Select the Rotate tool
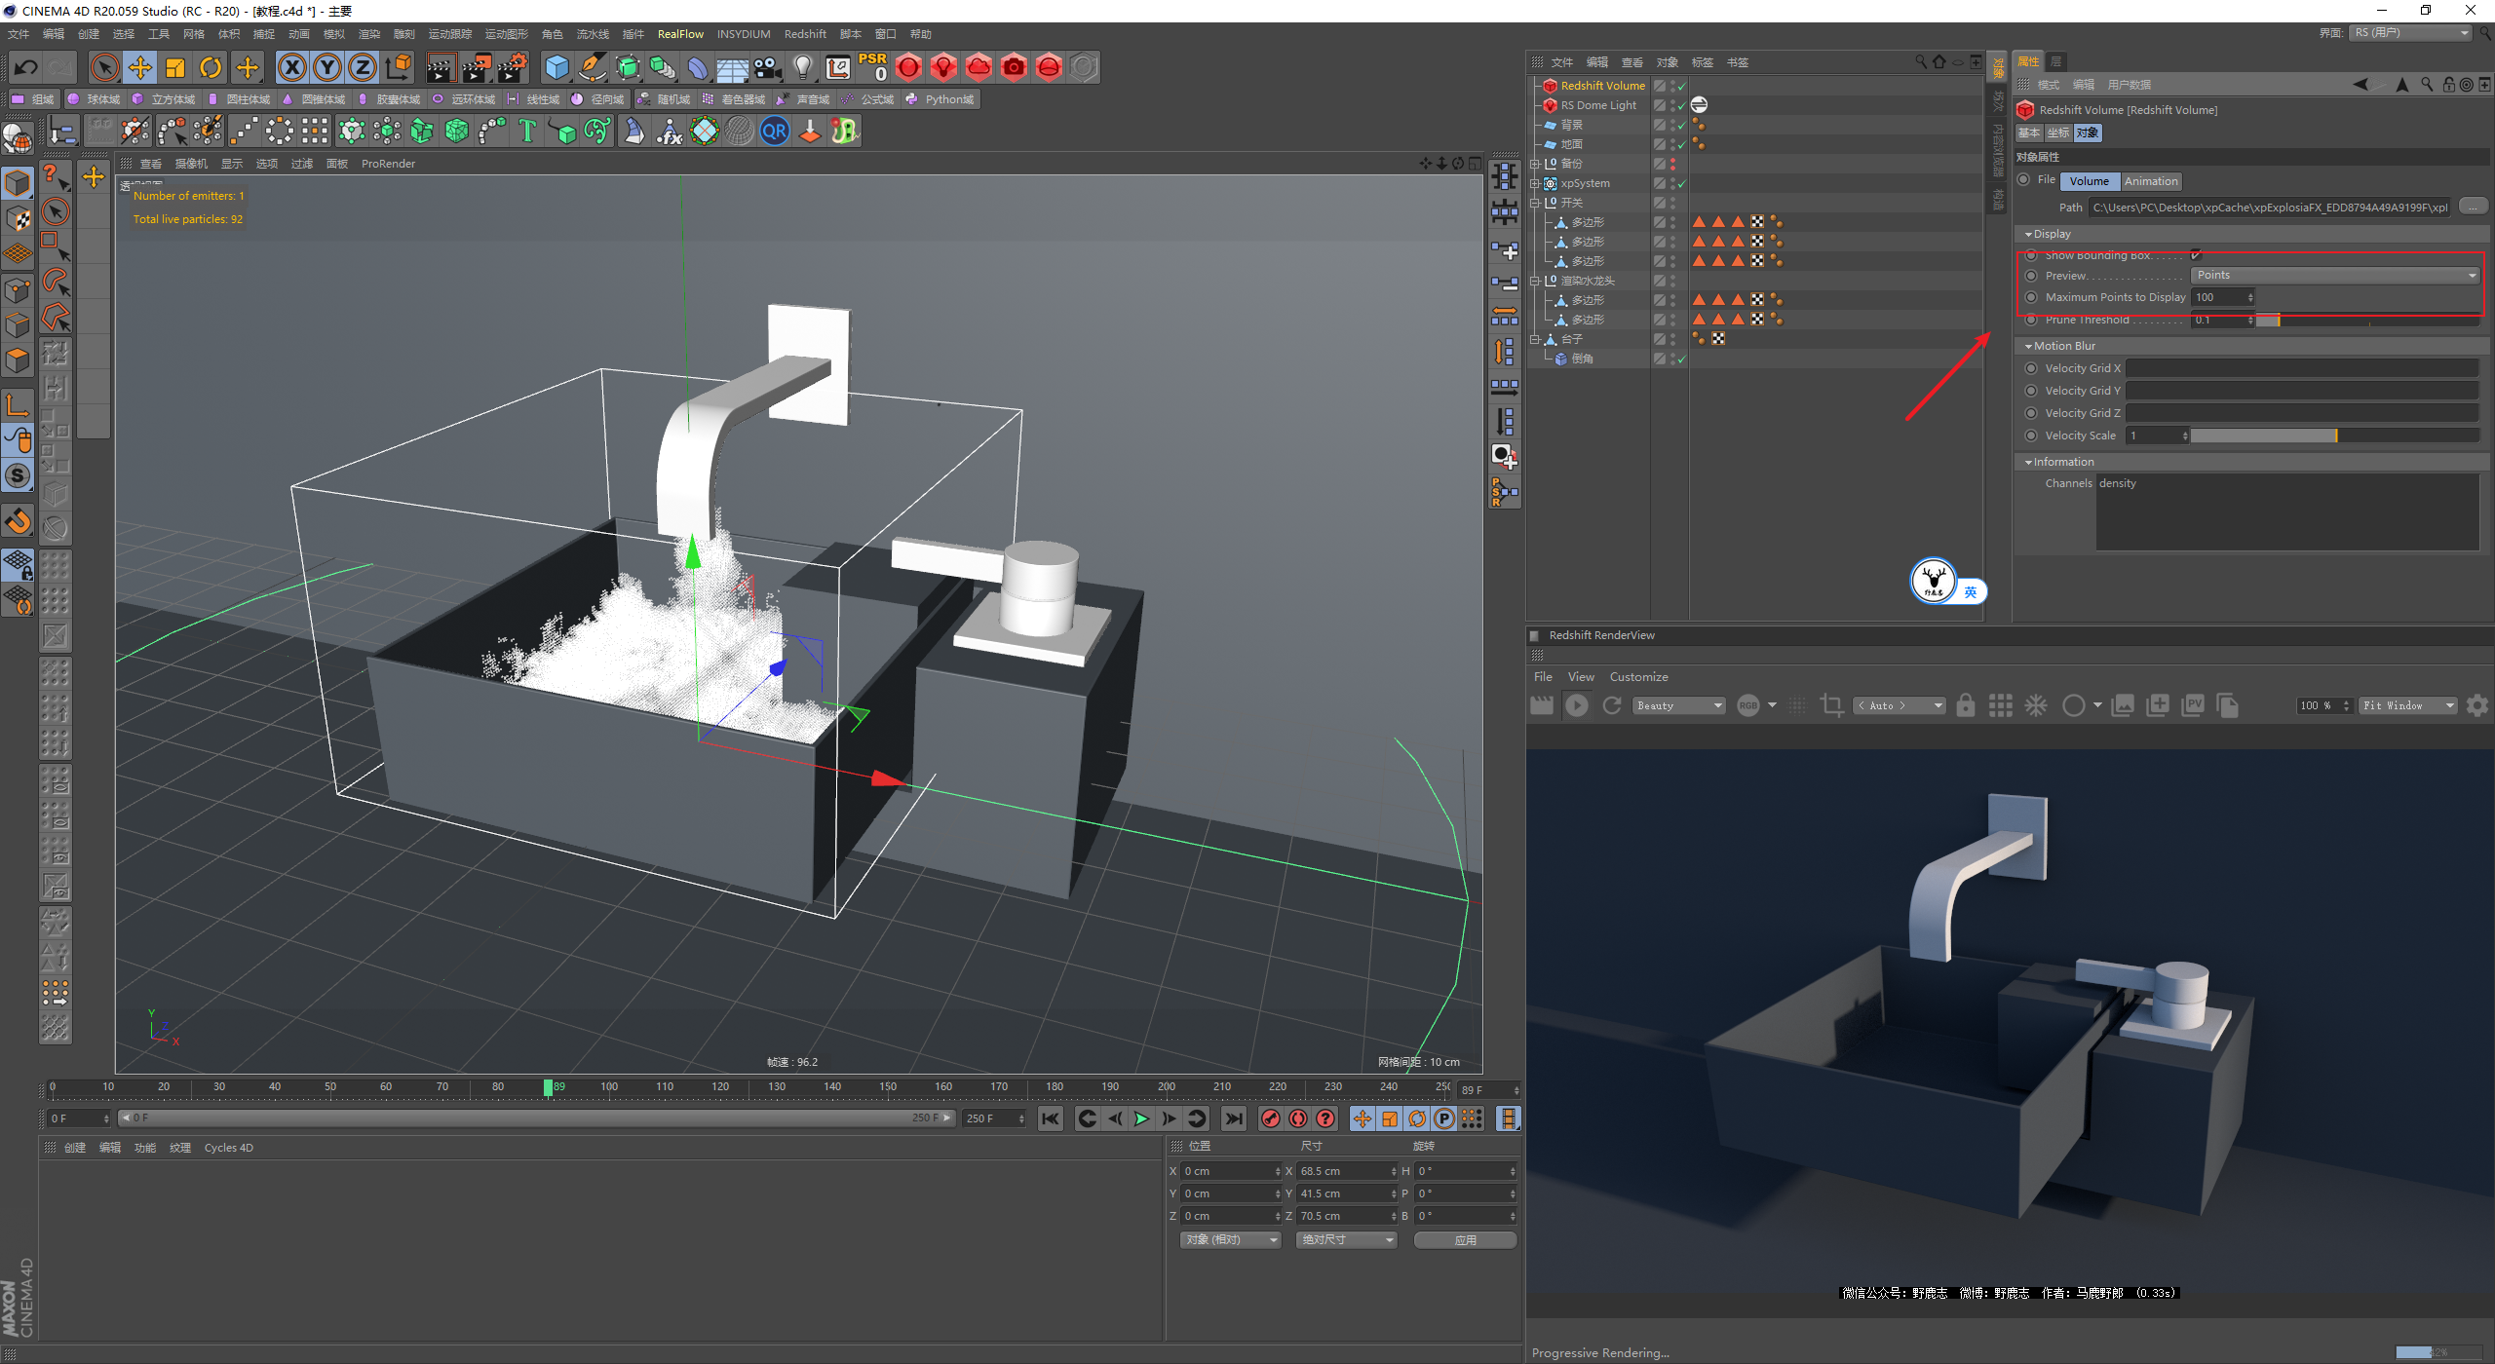Viewport: 2495px width, 1364px height. 211,67
